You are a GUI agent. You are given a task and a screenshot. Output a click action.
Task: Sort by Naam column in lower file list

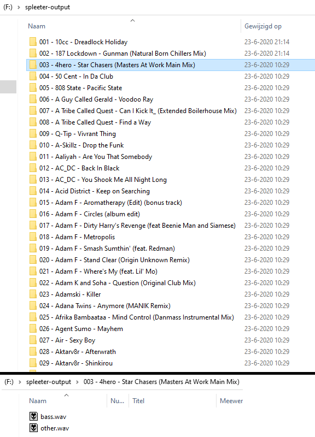(x=38, y=401)
